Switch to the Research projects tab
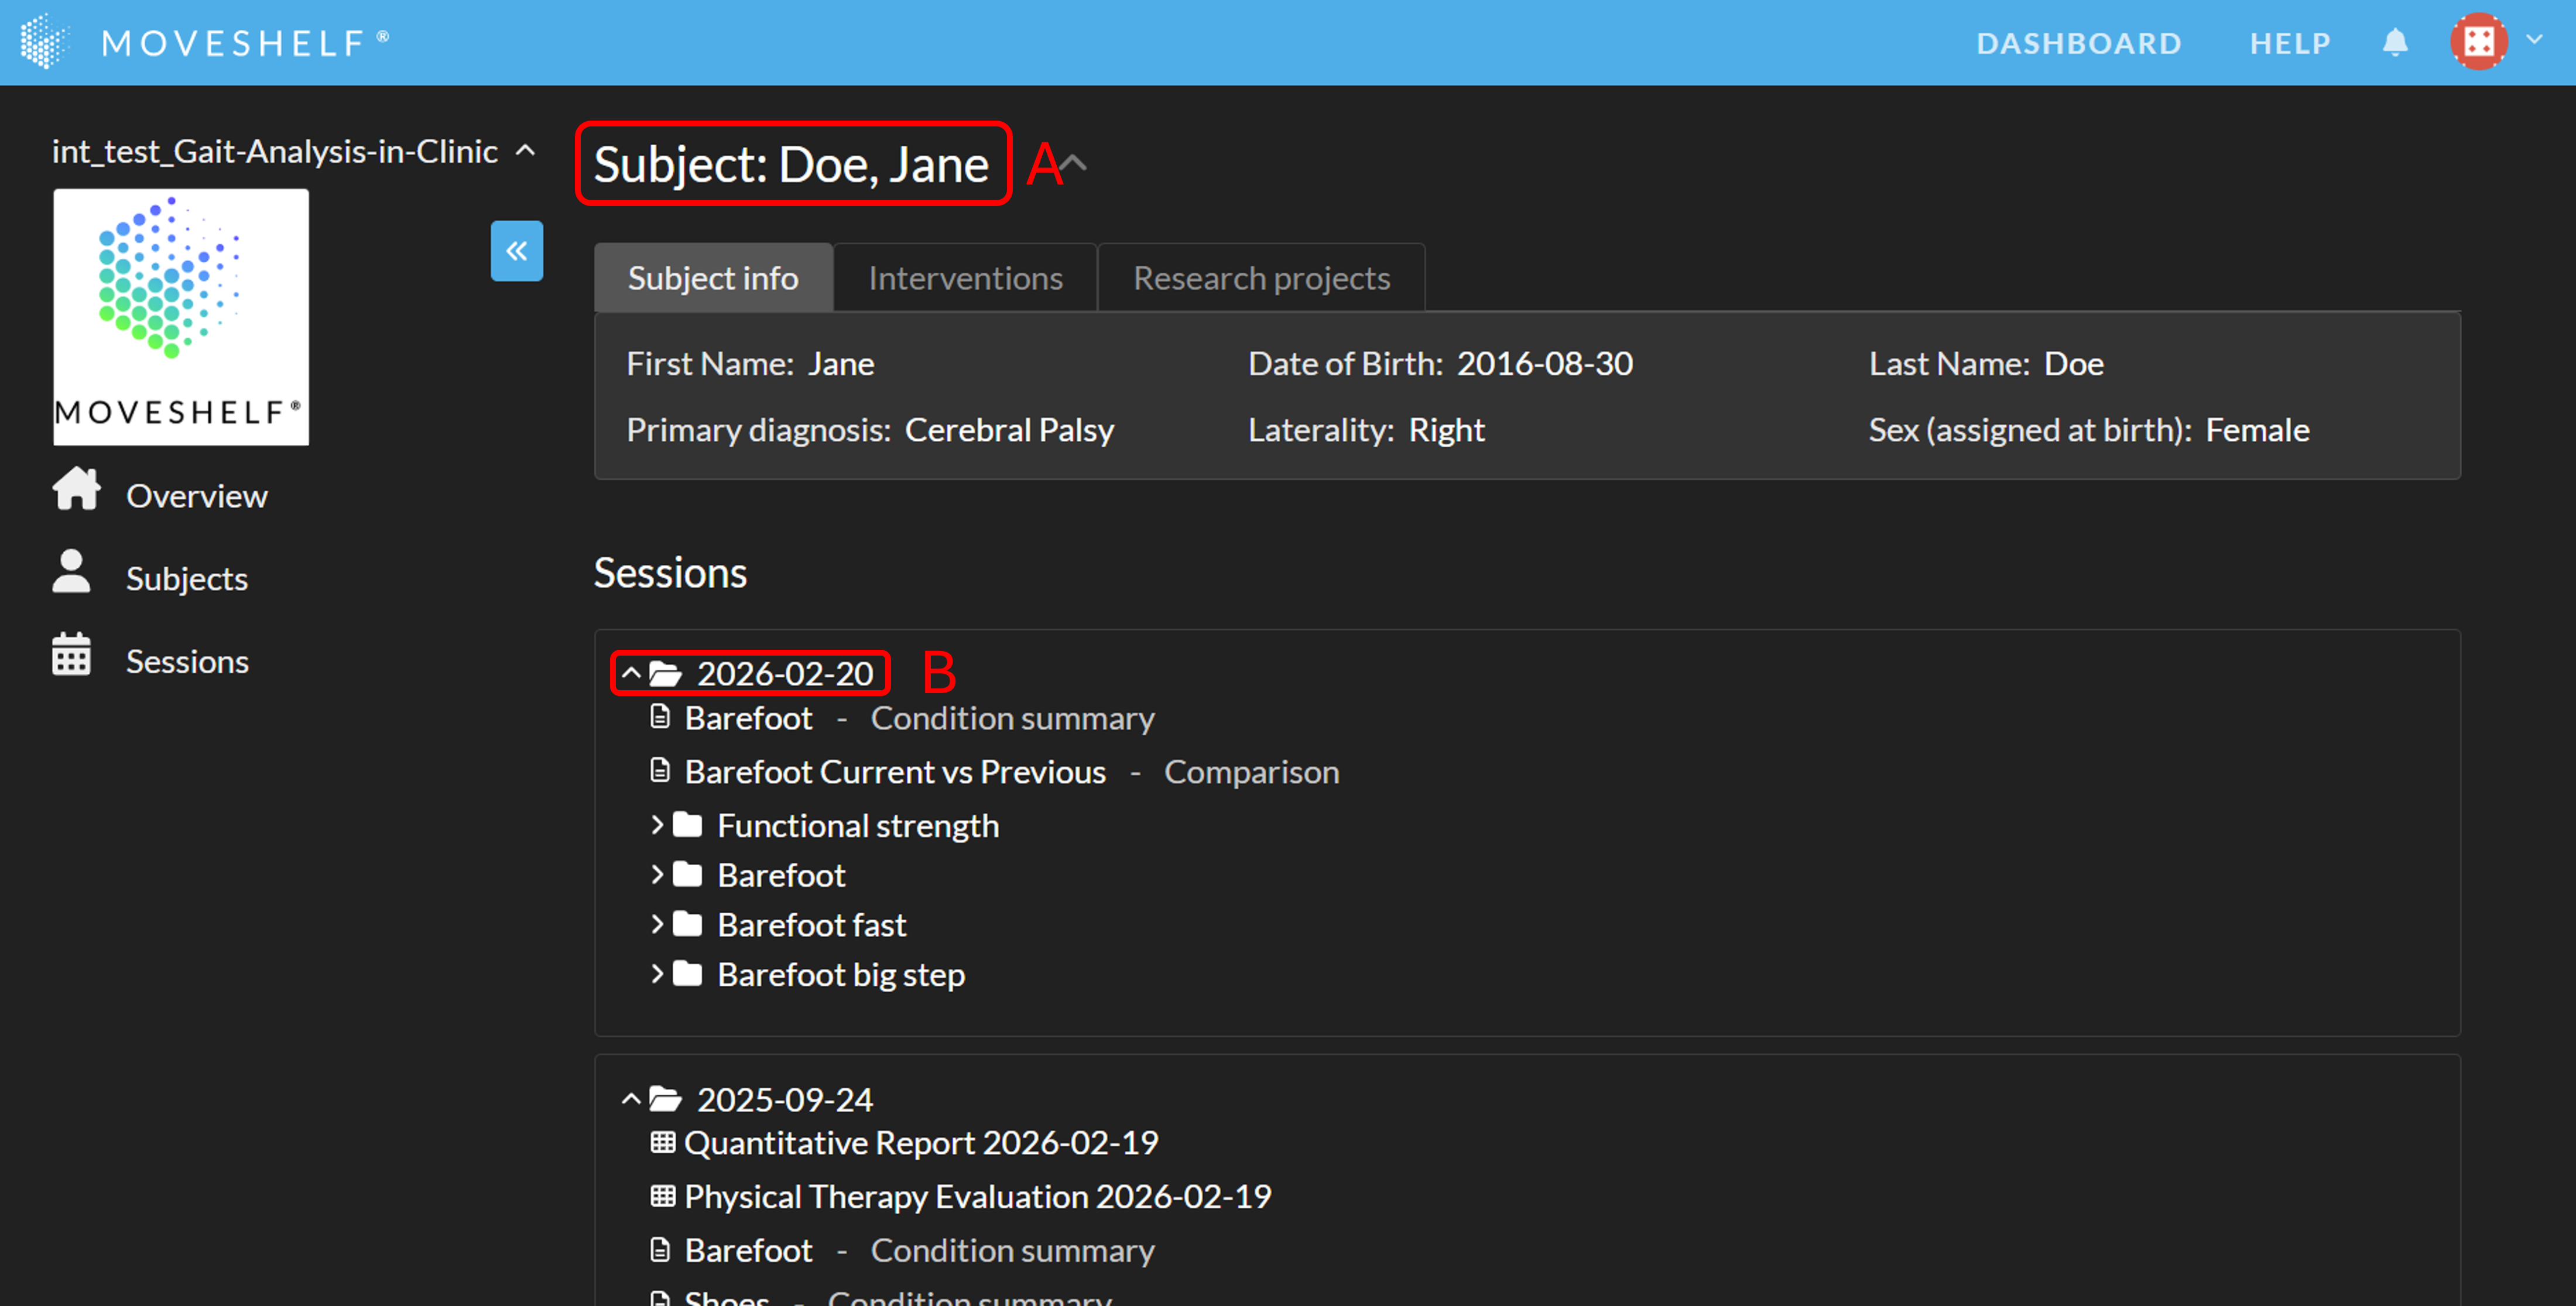 pos(1260,278)
